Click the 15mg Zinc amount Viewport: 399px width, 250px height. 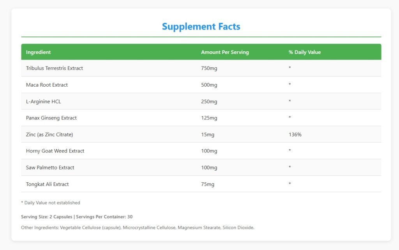pyautogui.click(x=208, y=135)
